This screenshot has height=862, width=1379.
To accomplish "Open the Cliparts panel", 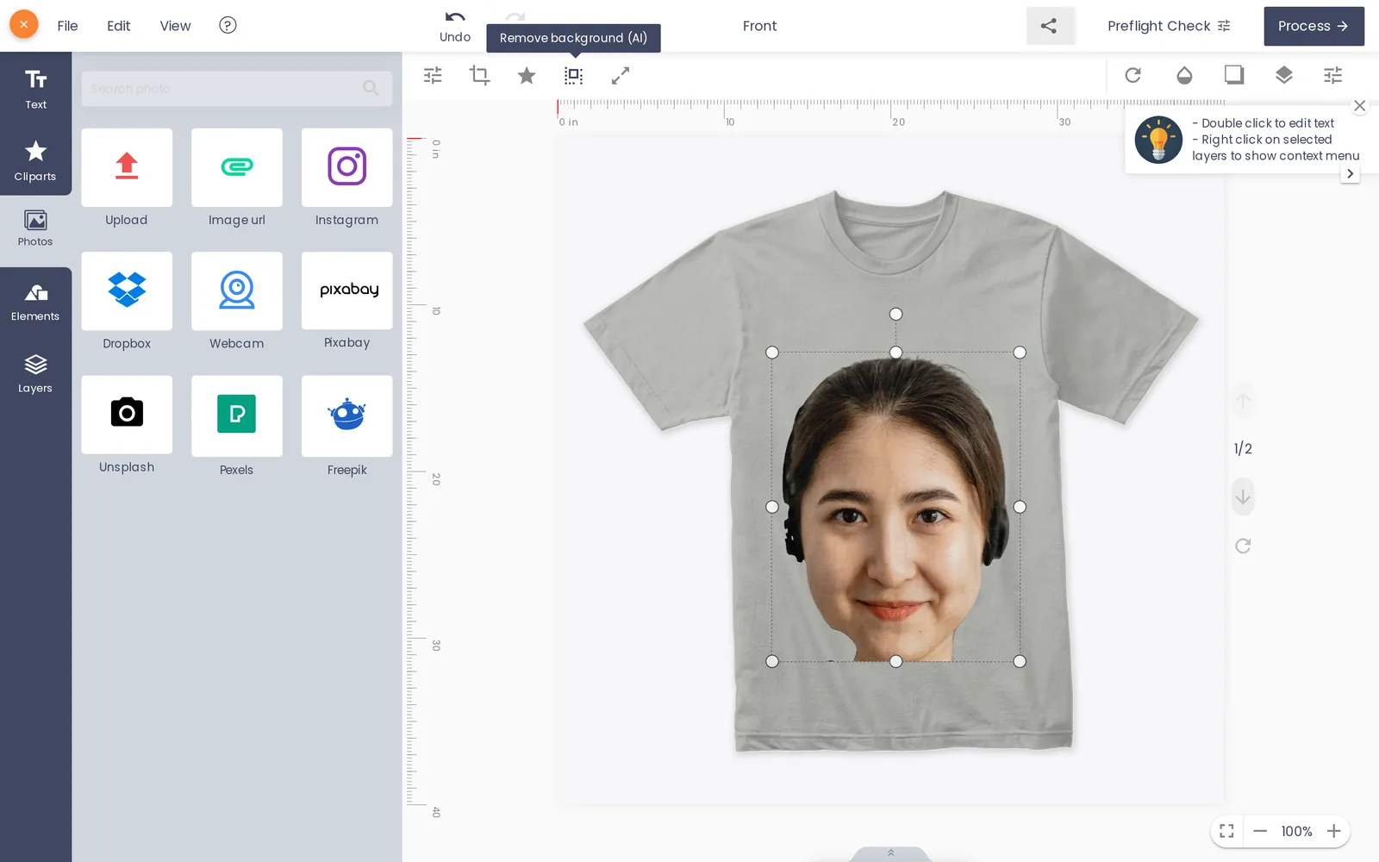I will tap(35, 160).
